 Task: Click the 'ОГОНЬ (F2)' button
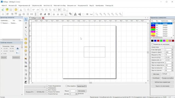click(40, 92)
